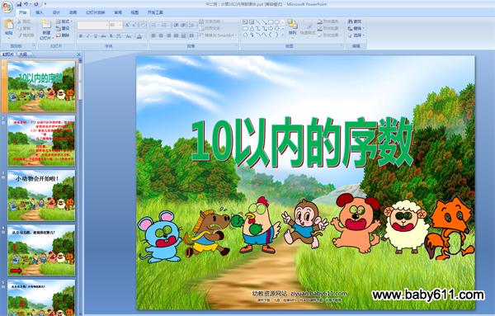The width and height of the screenshot is (495, 316).
Task: Align paragraph text to the left
Action: coord(153,35)
